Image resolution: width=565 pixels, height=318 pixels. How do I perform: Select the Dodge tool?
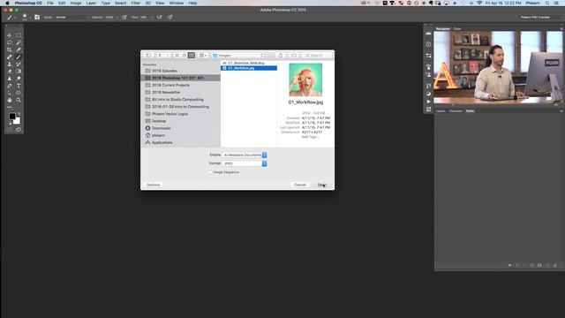pyautogui.click(x=19, y=79)
